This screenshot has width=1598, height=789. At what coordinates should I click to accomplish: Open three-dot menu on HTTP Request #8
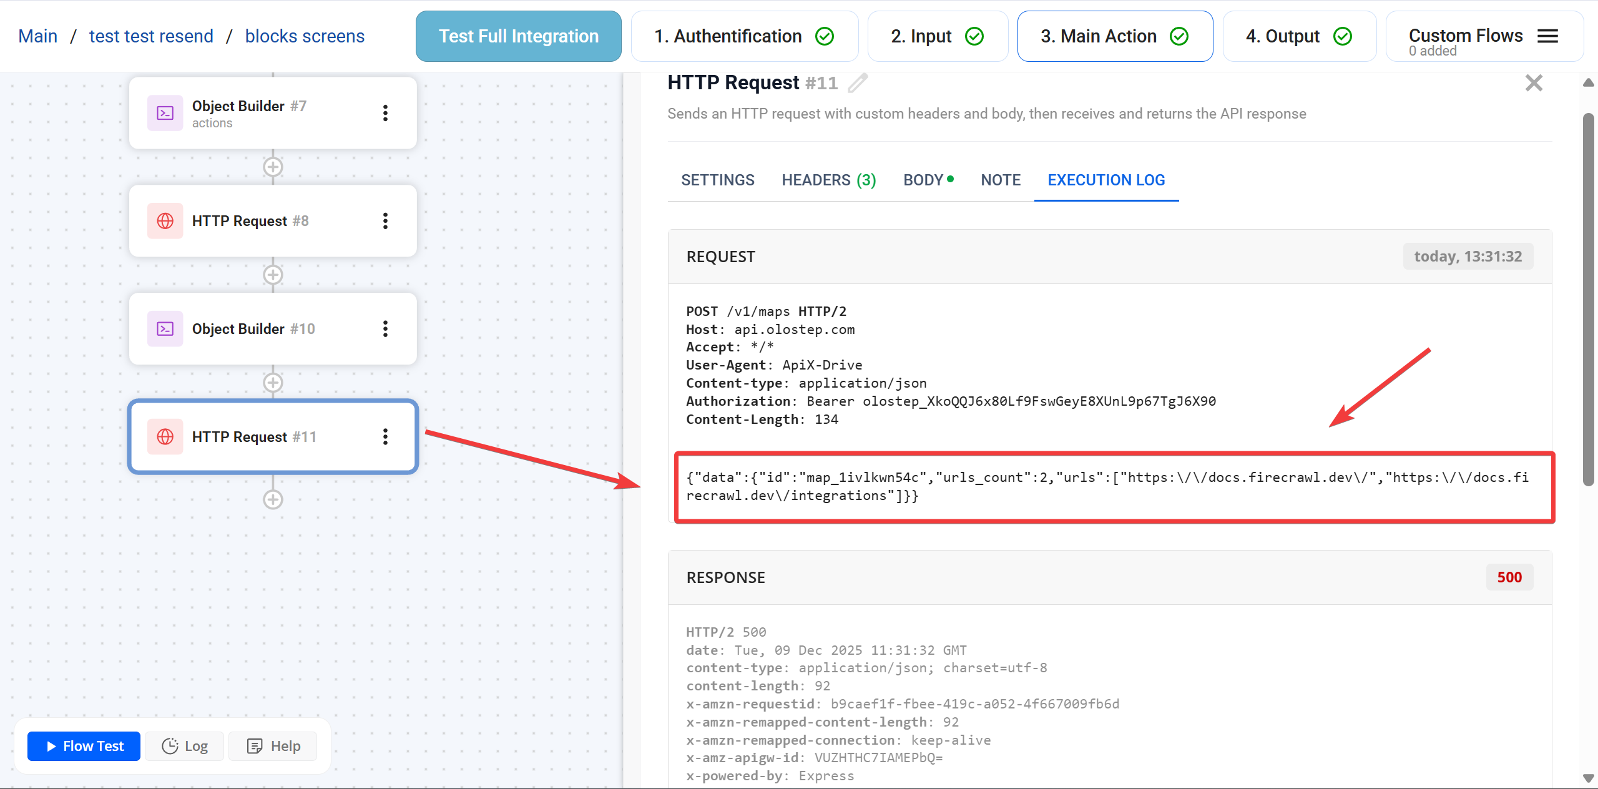385,221
